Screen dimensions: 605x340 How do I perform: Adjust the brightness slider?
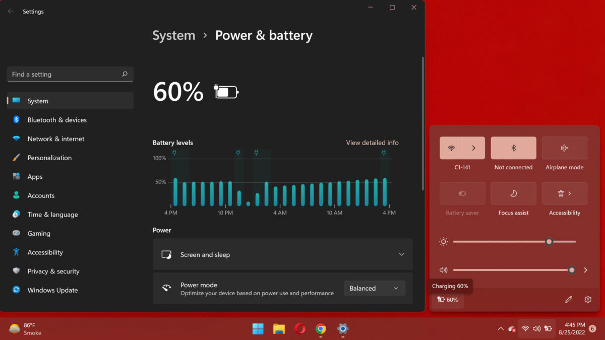click(549, 242)
